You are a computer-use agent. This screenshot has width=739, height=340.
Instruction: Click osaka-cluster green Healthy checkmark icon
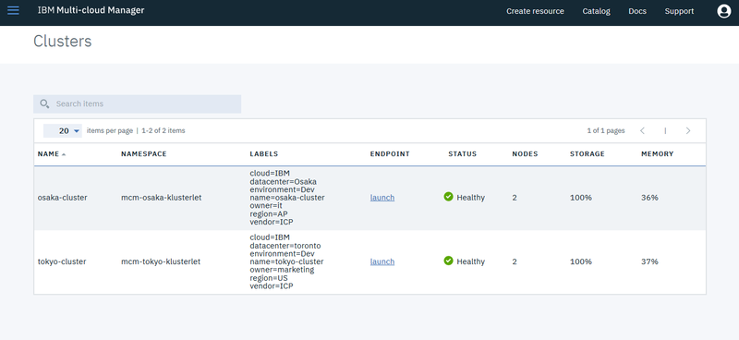[448, 197]
